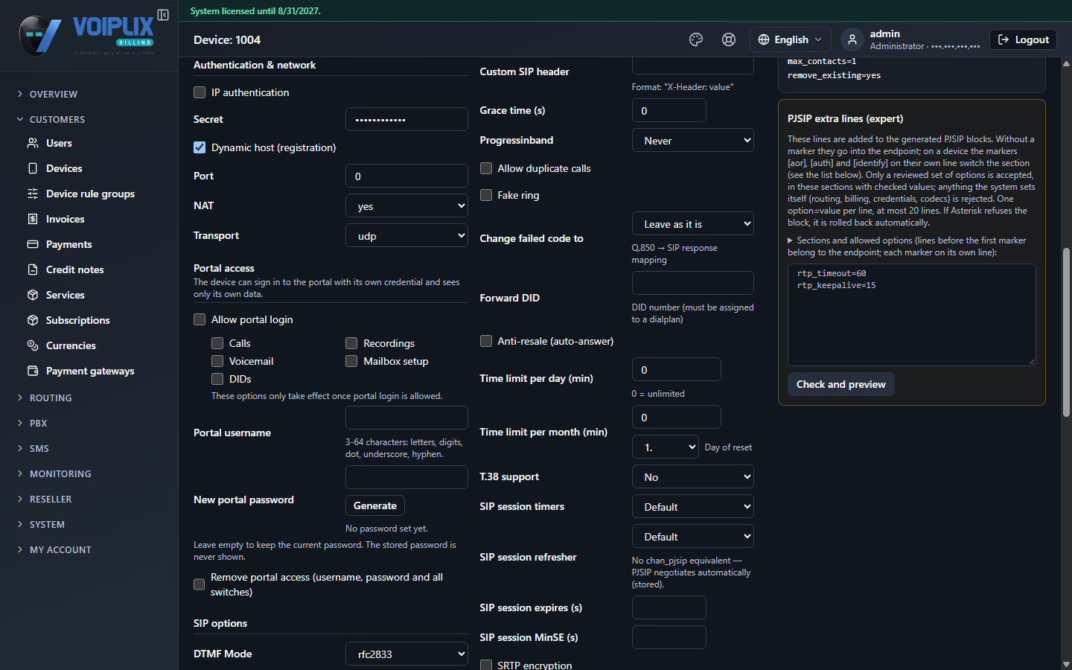The height and width of the screenshot is (670, 1072).
Task: Open Services icon in sidebar
Action: pyautogui.click(x=33, y=295)
